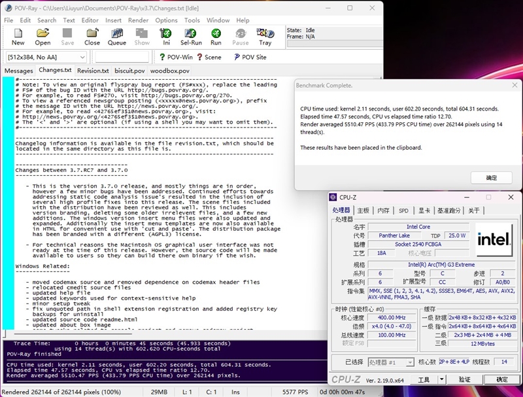The width and height of the screenshot is (523, 397).
Task: Switch to CPU-Z 主板 tab
Action: [363, 211]
